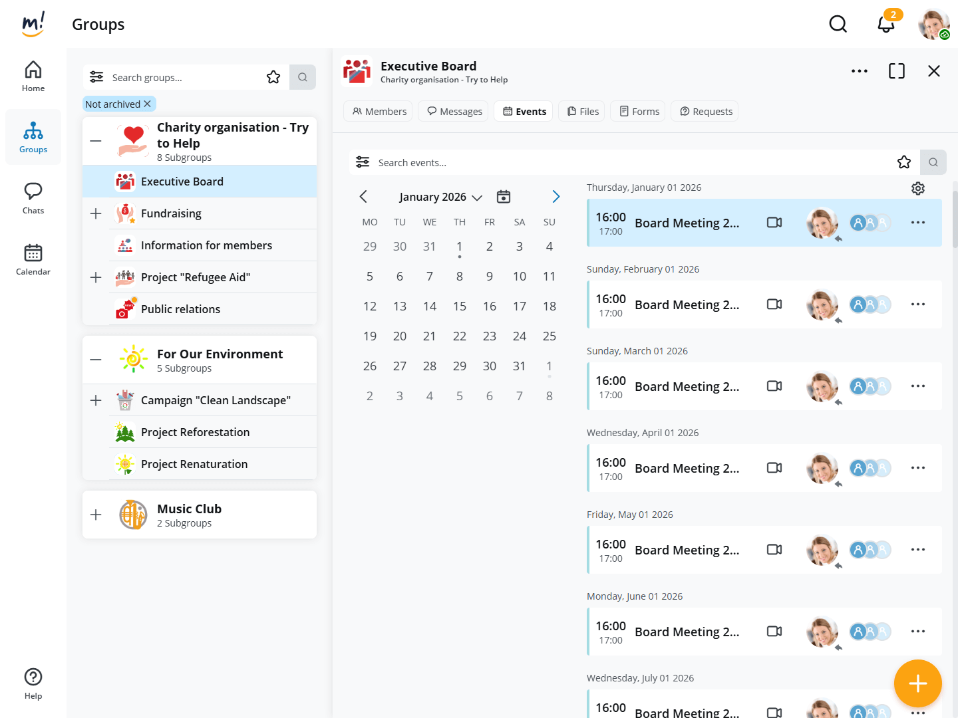This screenshot has width=958, height=718.
Task: Favorite the current events search
Action: 903,162
